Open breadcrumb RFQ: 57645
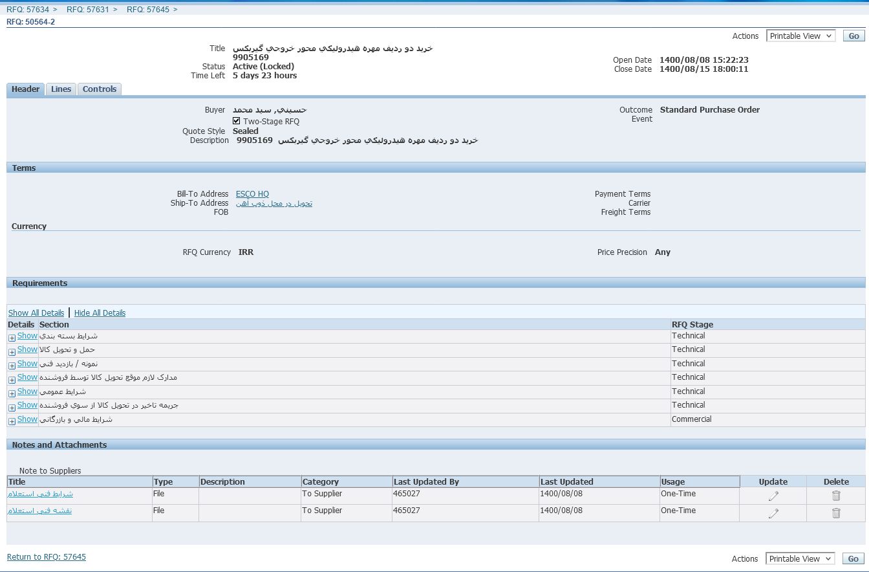The width and height of the screenshot is (869, 572). click(148, 9)
